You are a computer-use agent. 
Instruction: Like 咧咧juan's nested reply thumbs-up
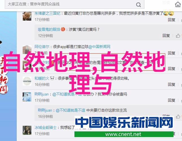coord(178,116)
